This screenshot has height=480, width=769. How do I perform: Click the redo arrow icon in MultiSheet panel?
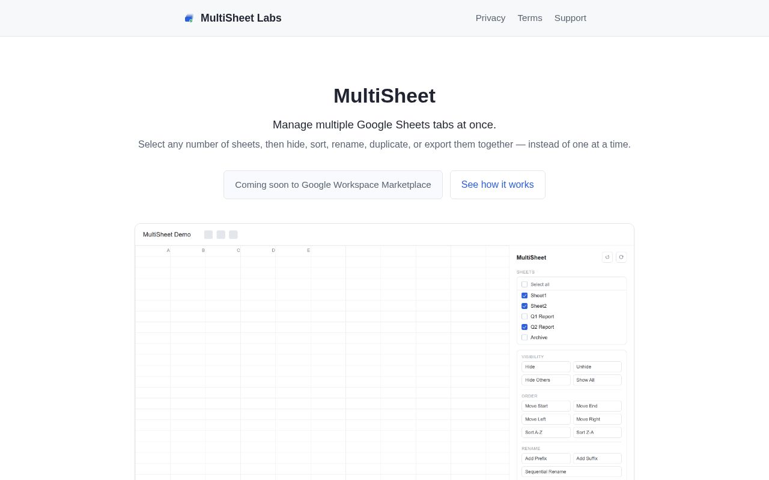pyautogui.click(x=621, y=257)
